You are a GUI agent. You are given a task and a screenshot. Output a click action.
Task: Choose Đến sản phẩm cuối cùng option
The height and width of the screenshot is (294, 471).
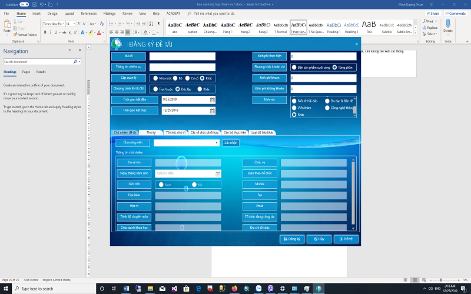(294, 67)
